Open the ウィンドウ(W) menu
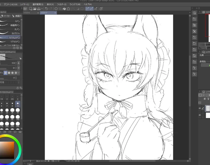210x165 pixels. [x=75, y=4]
